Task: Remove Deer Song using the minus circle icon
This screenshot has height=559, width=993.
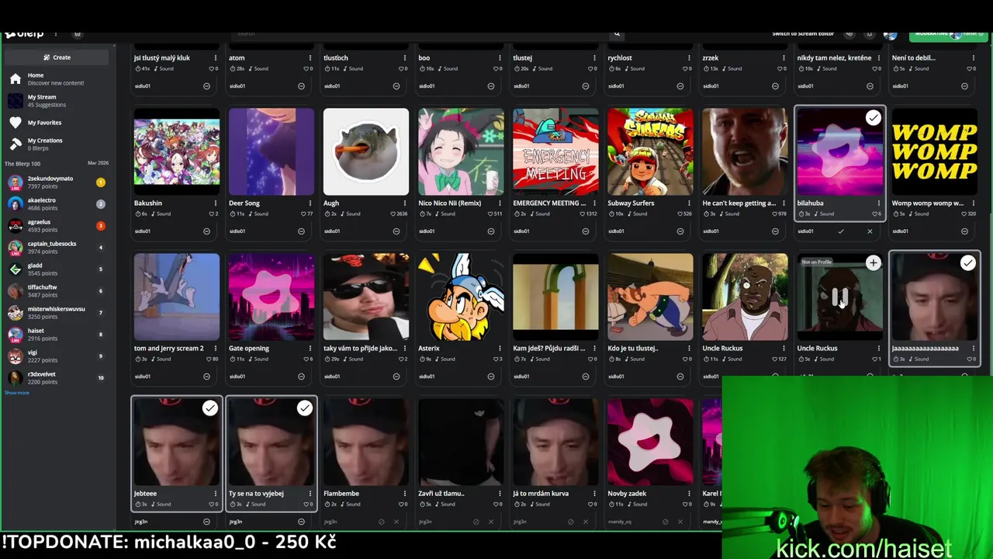Action: (x=301, y=231)
